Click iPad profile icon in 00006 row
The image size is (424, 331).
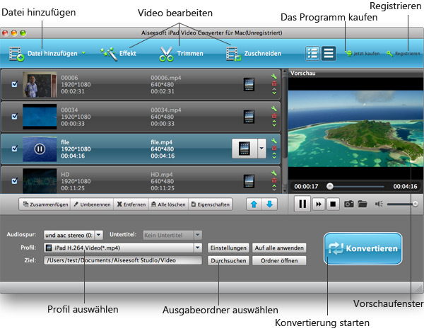point(249,84)
